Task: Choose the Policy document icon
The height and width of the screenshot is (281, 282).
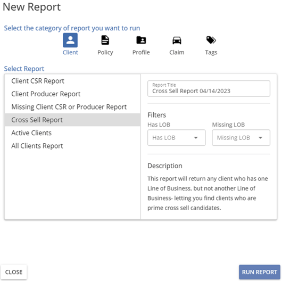Action: coord(105,40)
